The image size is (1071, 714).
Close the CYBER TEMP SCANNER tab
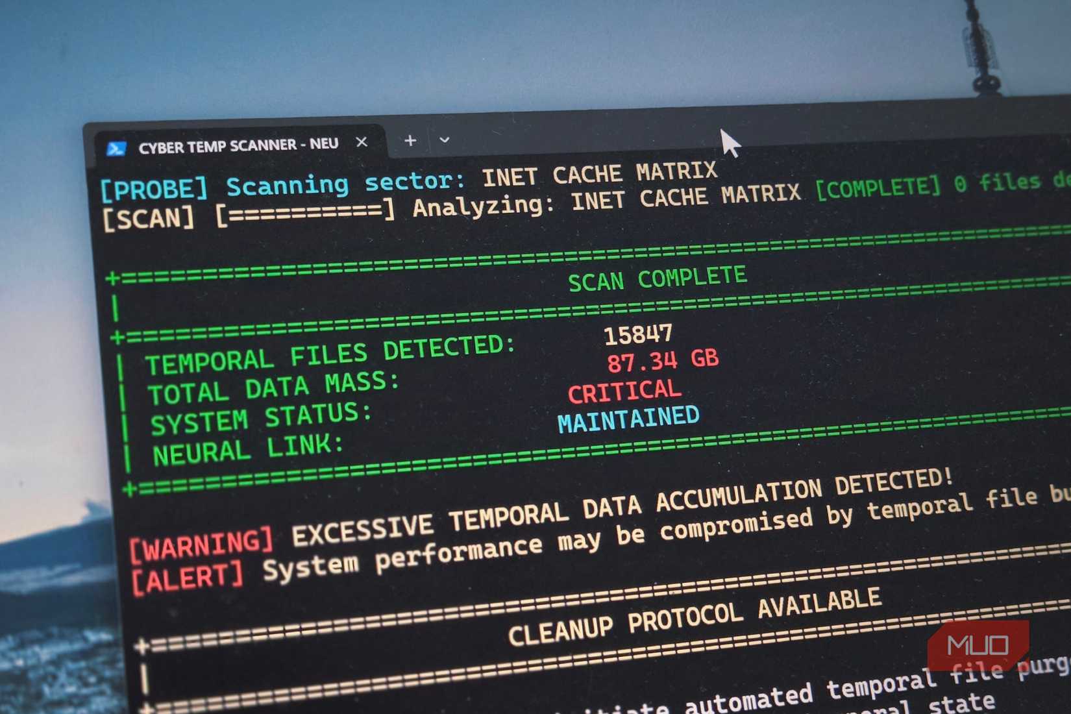(362, 142)
